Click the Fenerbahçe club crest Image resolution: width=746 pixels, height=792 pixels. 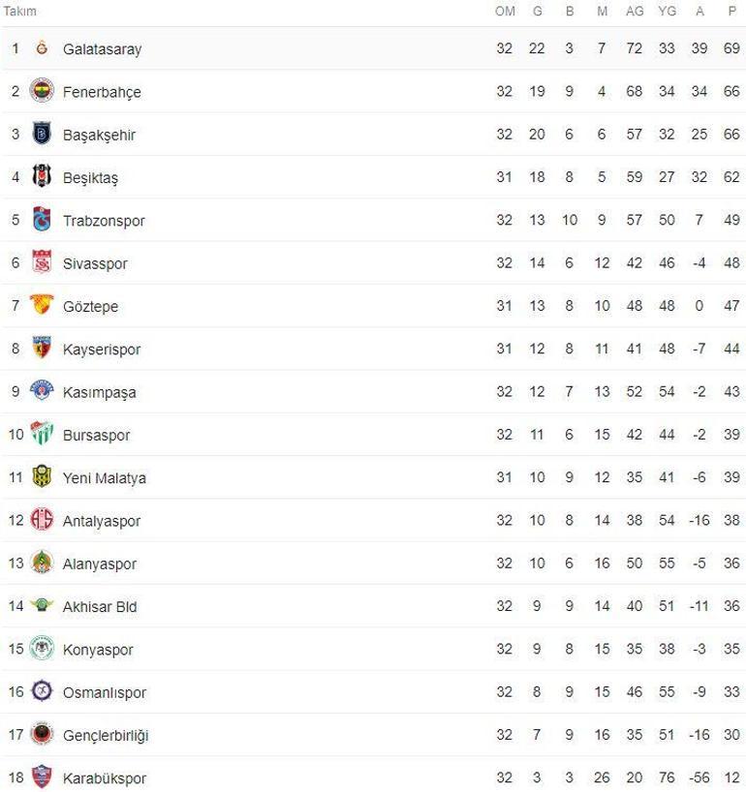41,92
